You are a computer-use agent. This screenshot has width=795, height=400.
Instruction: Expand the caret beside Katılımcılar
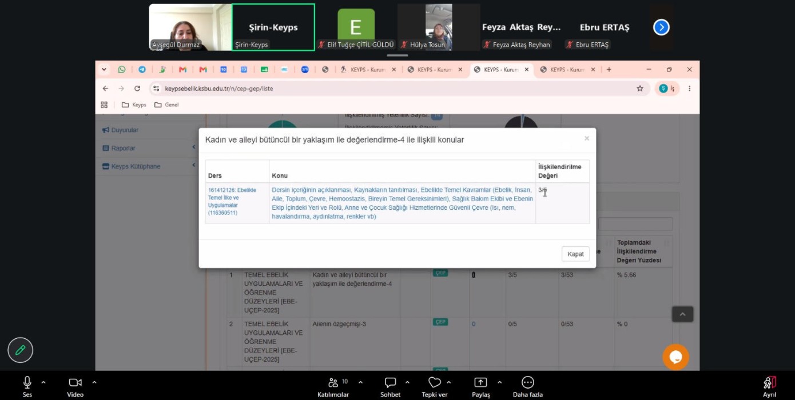(x=360, y=382)
